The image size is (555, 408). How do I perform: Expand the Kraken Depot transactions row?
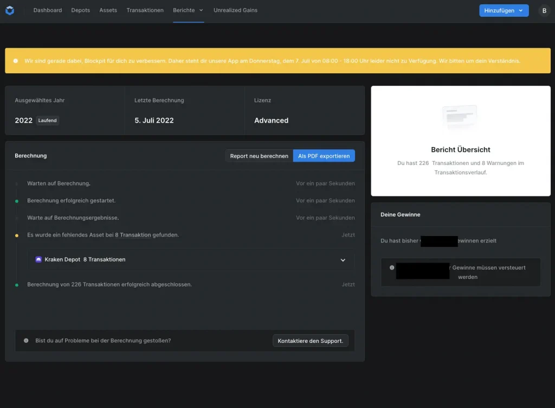coord(343,260)
